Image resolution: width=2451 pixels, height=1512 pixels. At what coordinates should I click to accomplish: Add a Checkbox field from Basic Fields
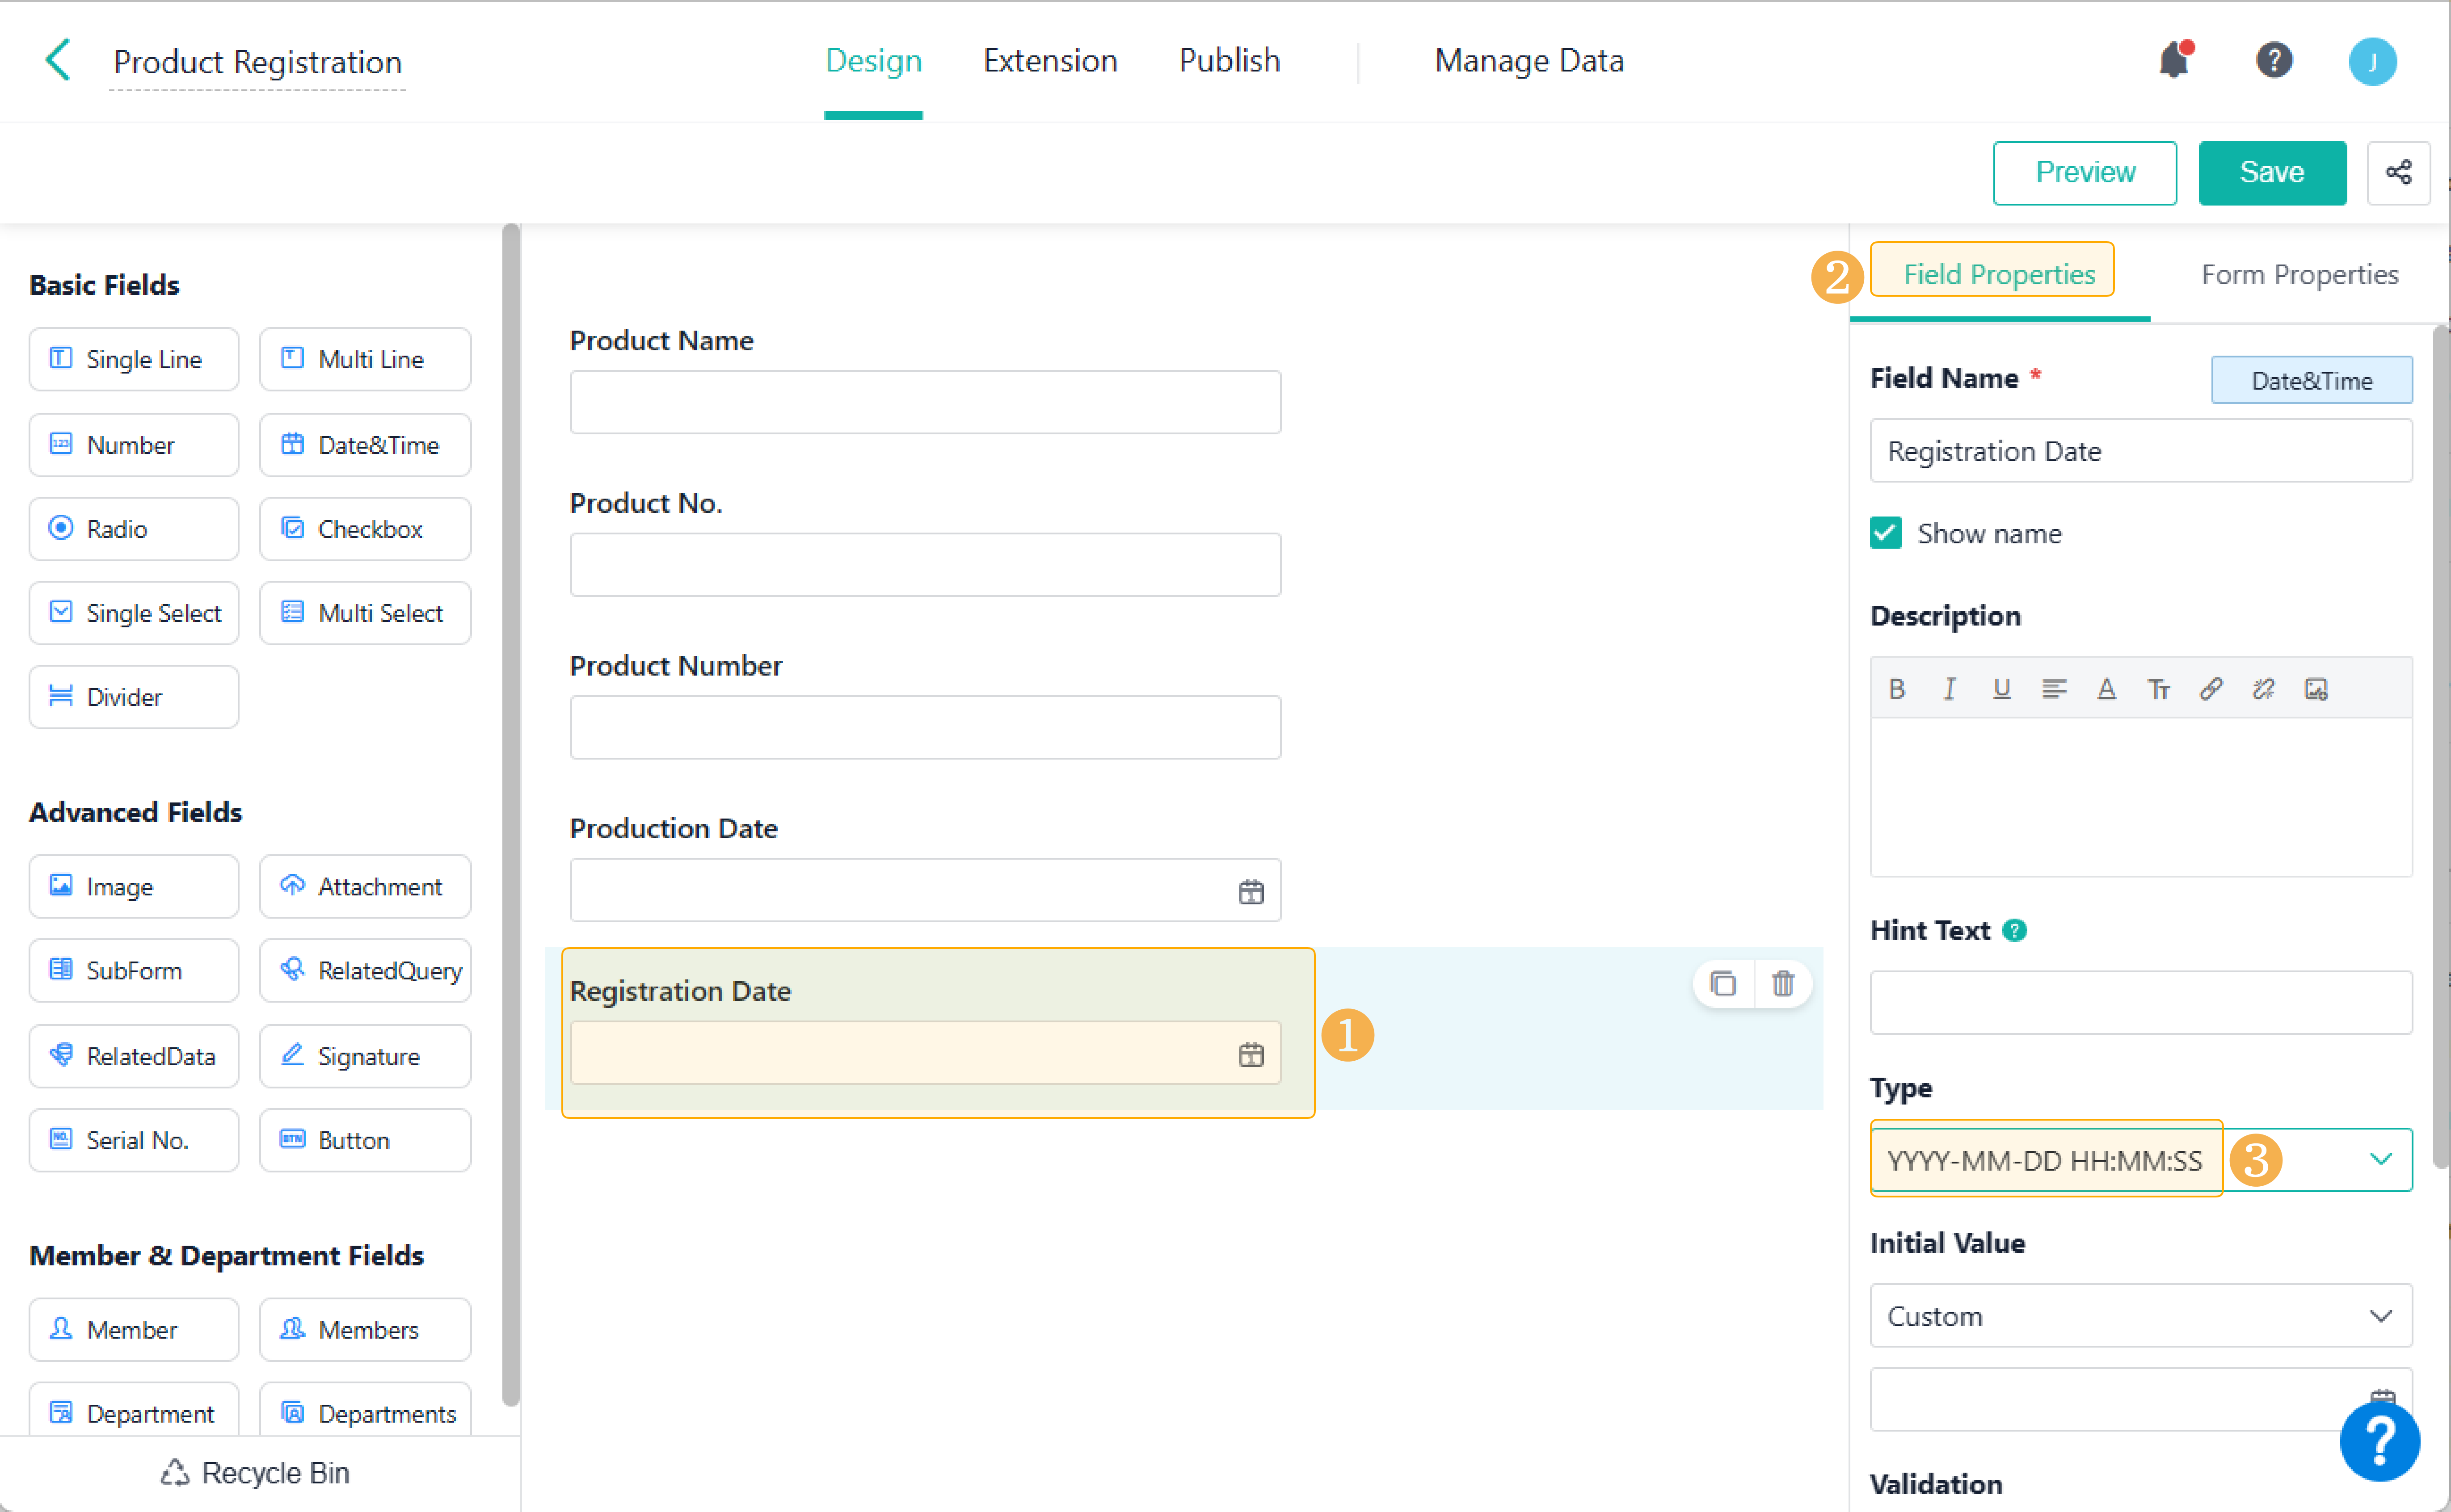coord(365,529)
